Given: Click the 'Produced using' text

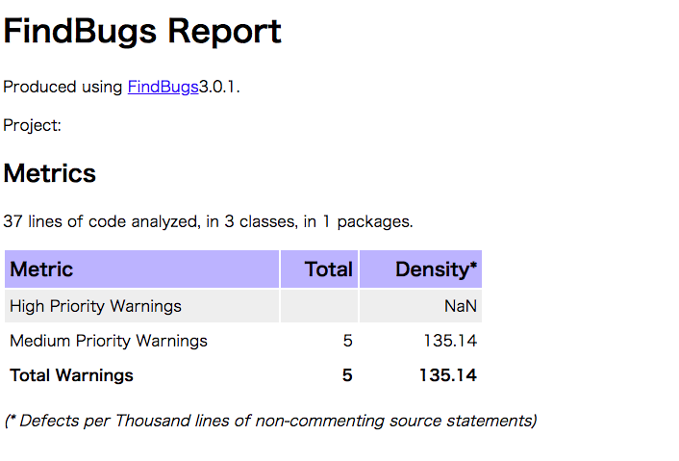Looking at the screenshot, I should 63,87.
